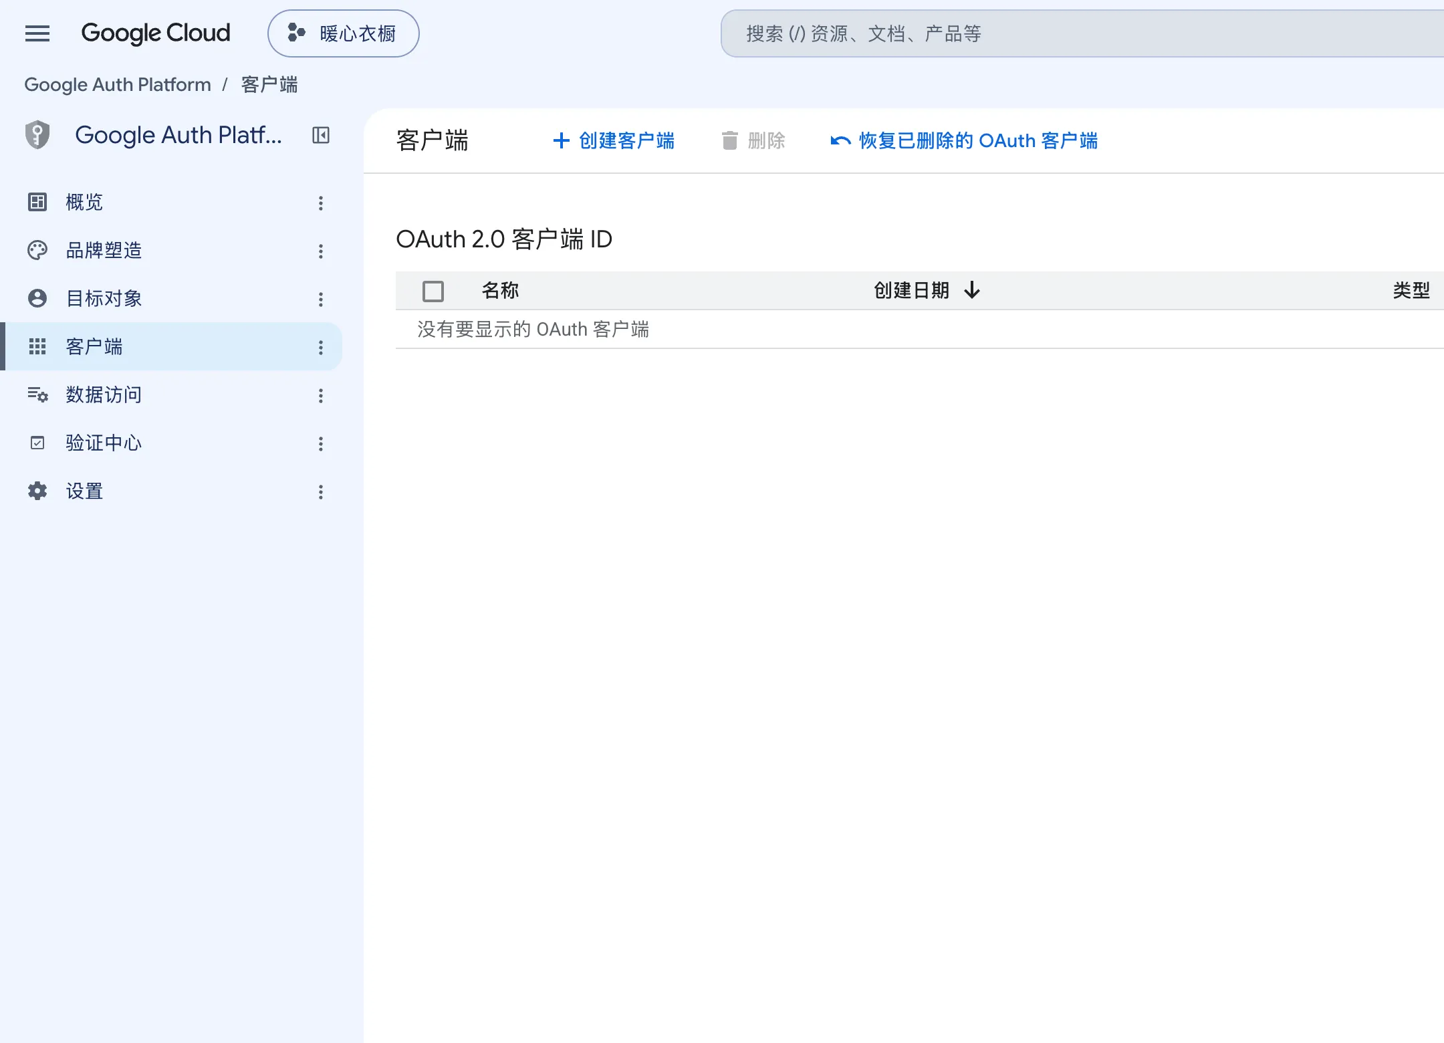The height and width of the screenshot is (1043, 1444).
Task: Click the 客户端 breadcrumb text
Action: pyautogui.click(x=269, y=85)
